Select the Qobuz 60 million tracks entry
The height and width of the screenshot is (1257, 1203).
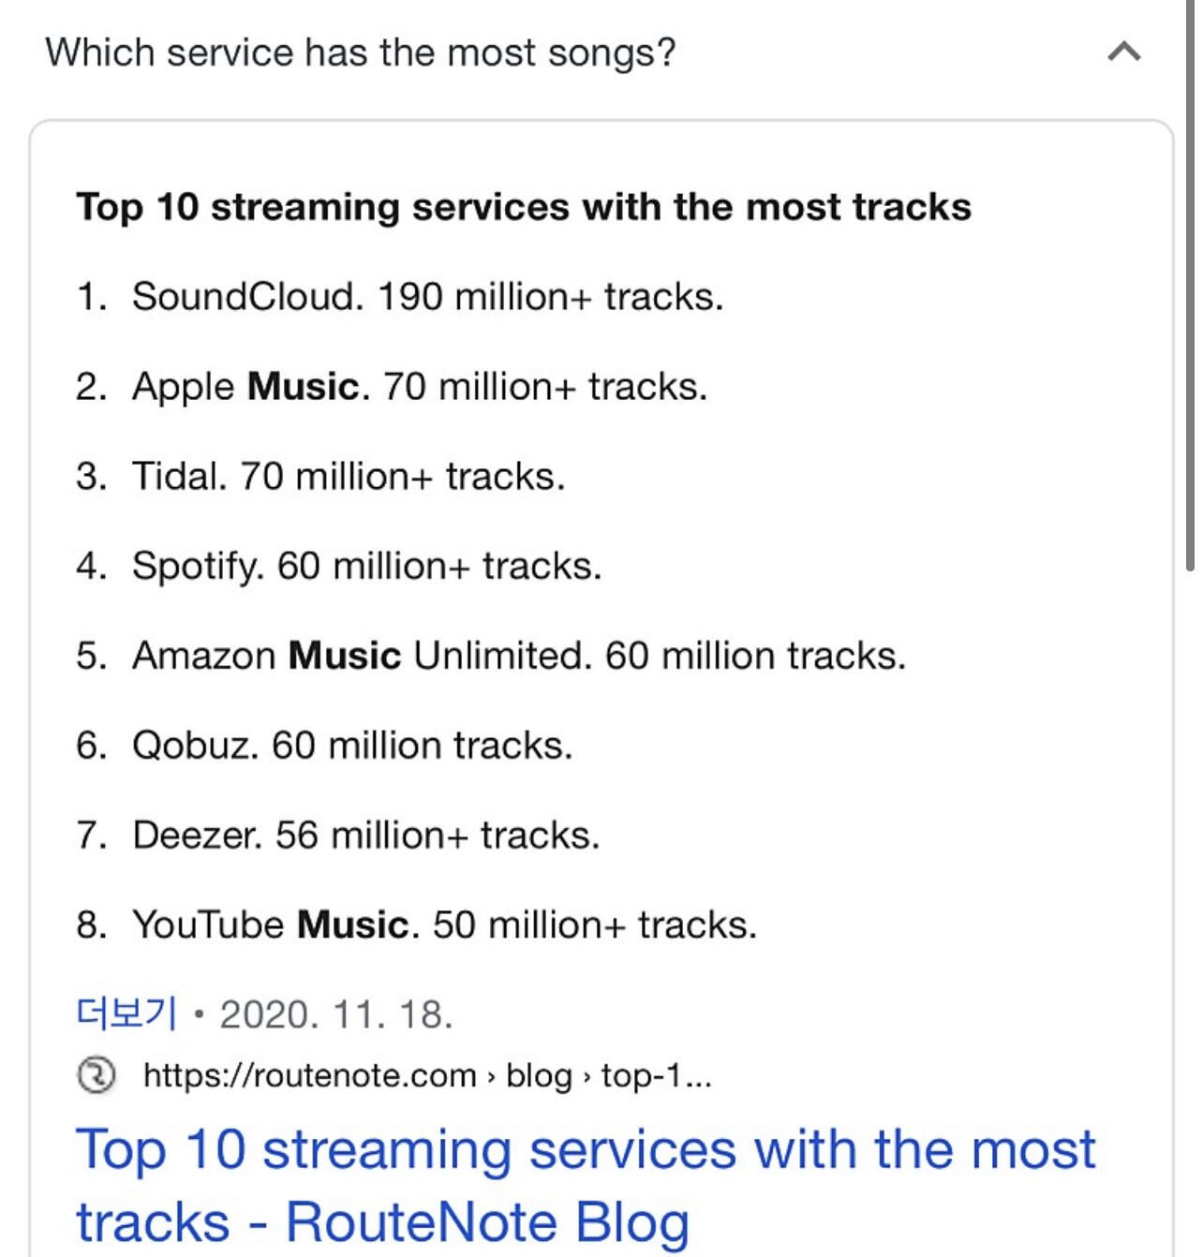coord(351,746)
